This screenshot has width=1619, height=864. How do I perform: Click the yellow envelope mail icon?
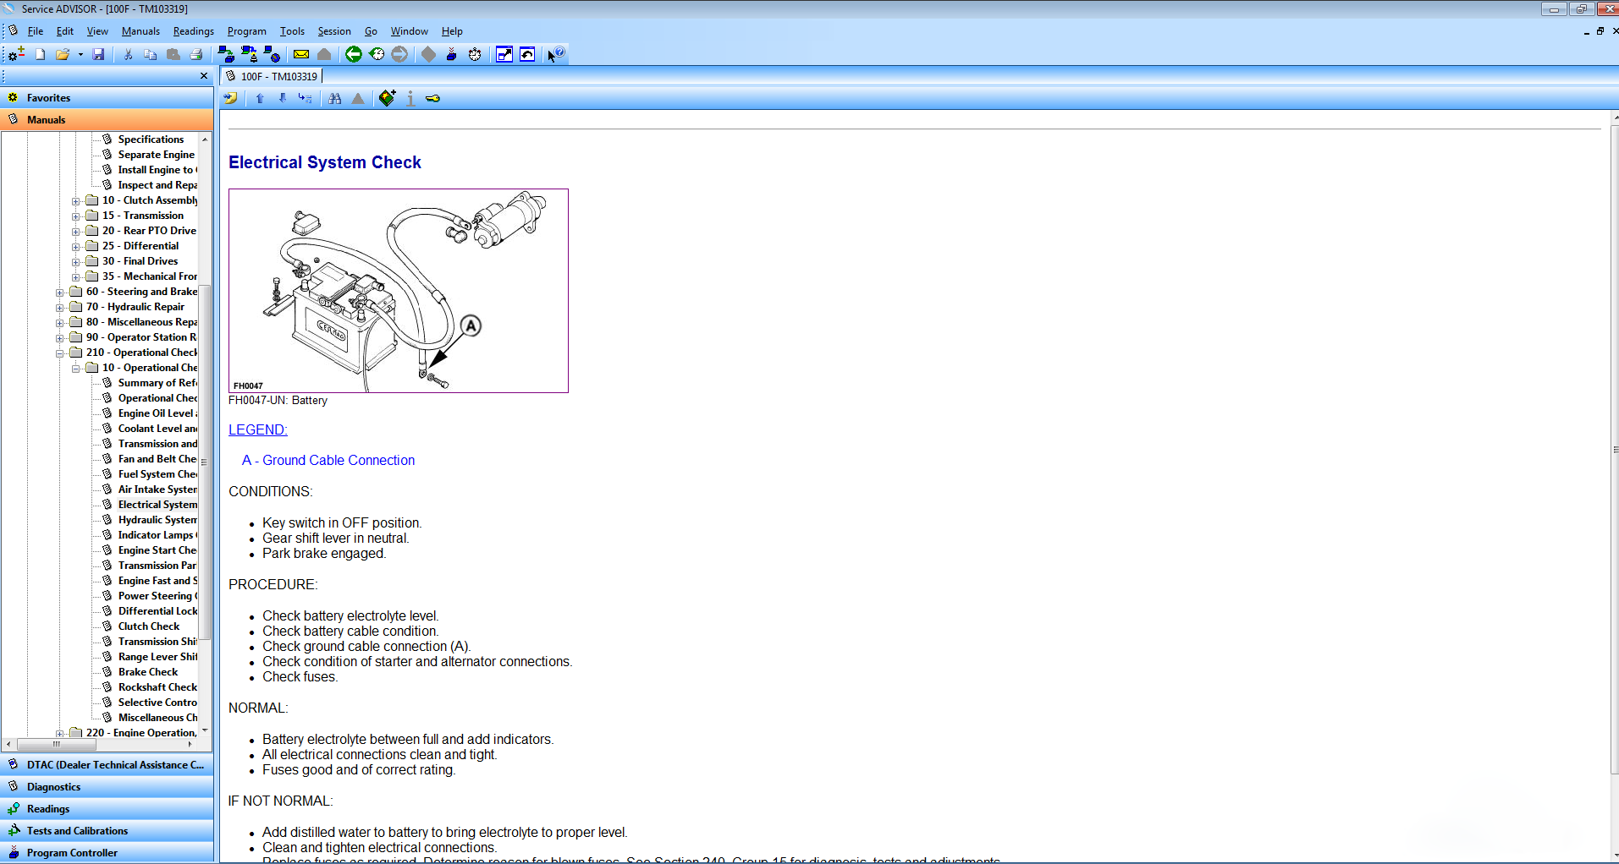tap(301, 54)
